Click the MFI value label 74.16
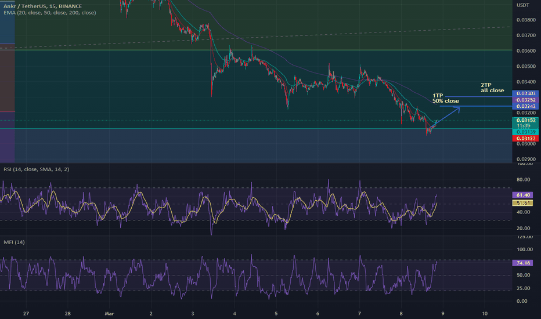The width and height of the screenshot is (541, 319). coord(522,263)
